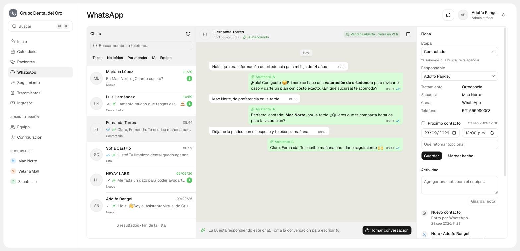The width and height of the screenshot is (520, 251).
Task: Open Seguimiento in sidebar
Action: coord(40,83)
